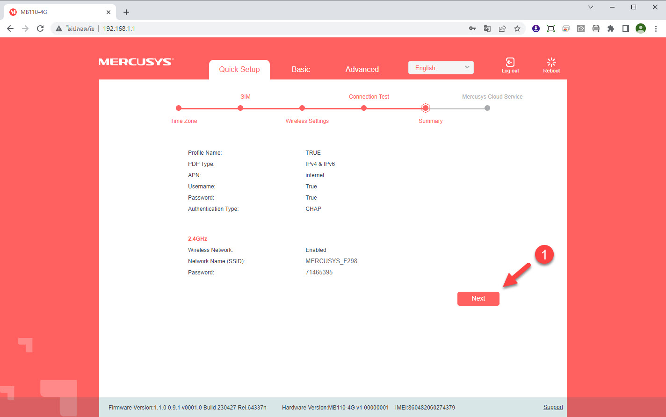Image resolution: width=666 pixels, height=417 pixels.
Task: Click the Wireless Network Enabled value
Action: 316,250
